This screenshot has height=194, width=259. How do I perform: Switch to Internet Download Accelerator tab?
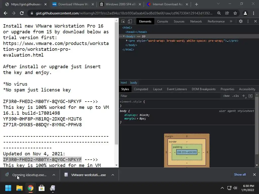167,4
